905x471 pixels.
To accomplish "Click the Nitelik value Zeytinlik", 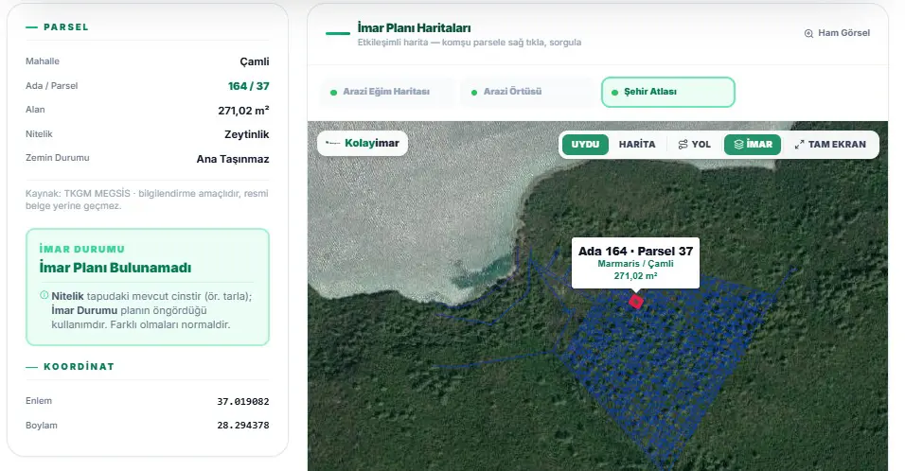I will click(x=246, y=134).
